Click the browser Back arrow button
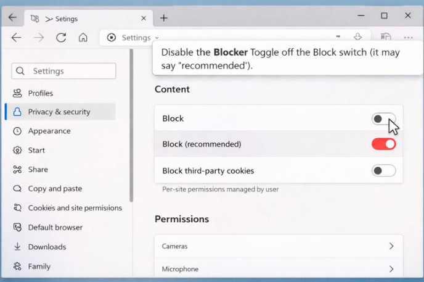 [x=17, y=38]
